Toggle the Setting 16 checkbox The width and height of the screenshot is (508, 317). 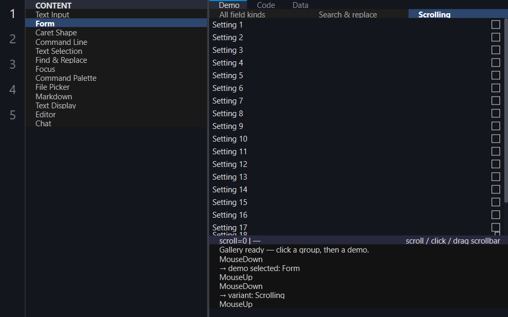496,215
